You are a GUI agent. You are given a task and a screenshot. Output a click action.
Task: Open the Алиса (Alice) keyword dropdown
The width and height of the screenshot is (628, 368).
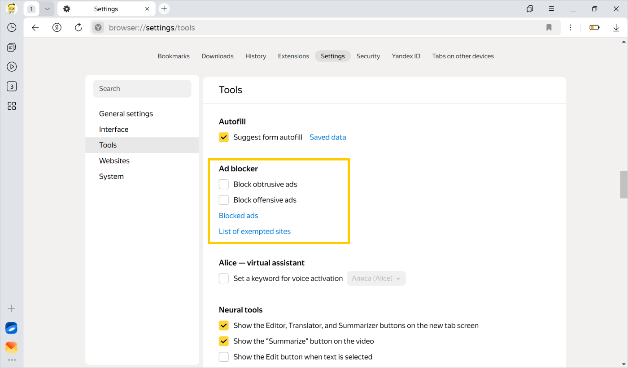coord(376,278)
